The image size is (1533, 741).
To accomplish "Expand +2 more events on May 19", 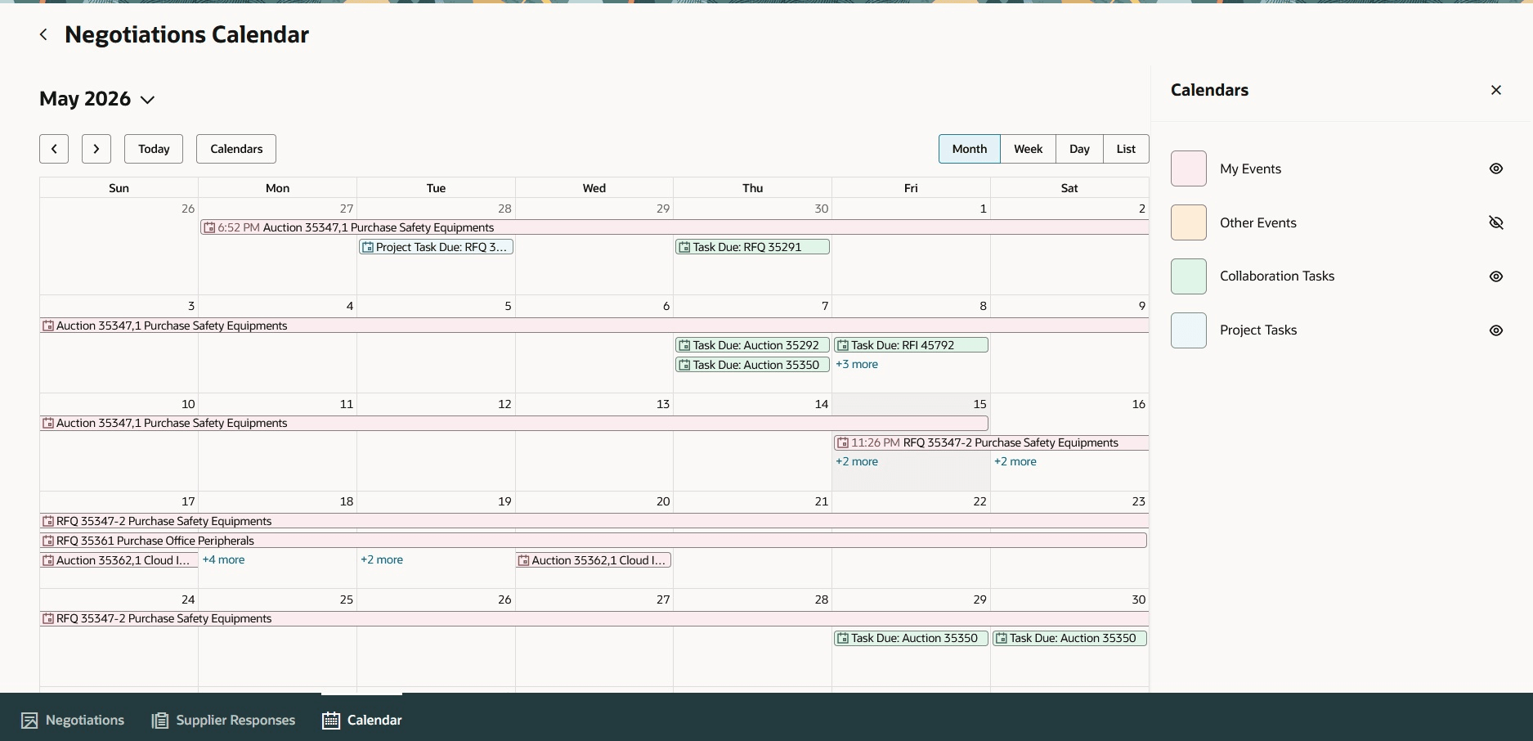I will tap(382, 560).
